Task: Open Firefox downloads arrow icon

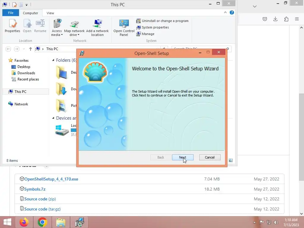Action: (275, 19)
